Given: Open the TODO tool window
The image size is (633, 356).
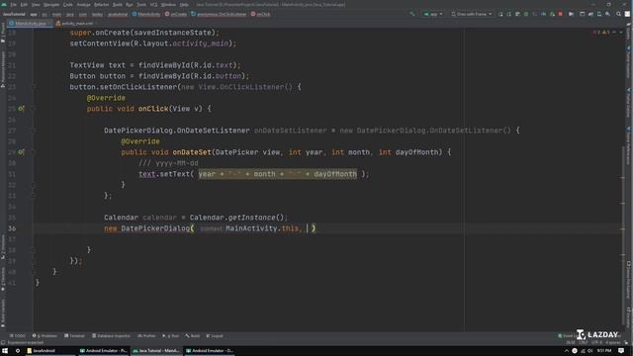Looking at the screenshot, I should pos(18,336).
